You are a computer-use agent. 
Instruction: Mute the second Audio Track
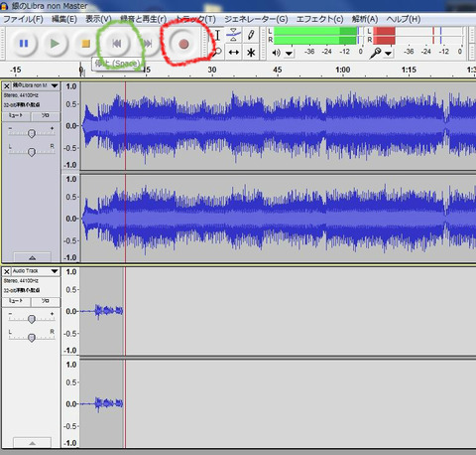pos(16,301)
